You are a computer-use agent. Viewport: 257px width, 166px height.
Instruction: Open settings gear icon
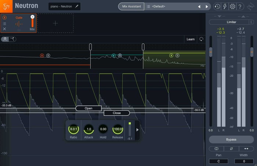click(x=232, y=7)
